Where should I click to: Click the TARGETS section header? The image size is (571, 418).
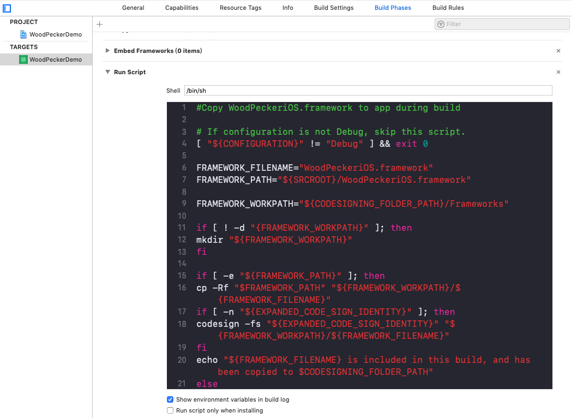[23, 47]
